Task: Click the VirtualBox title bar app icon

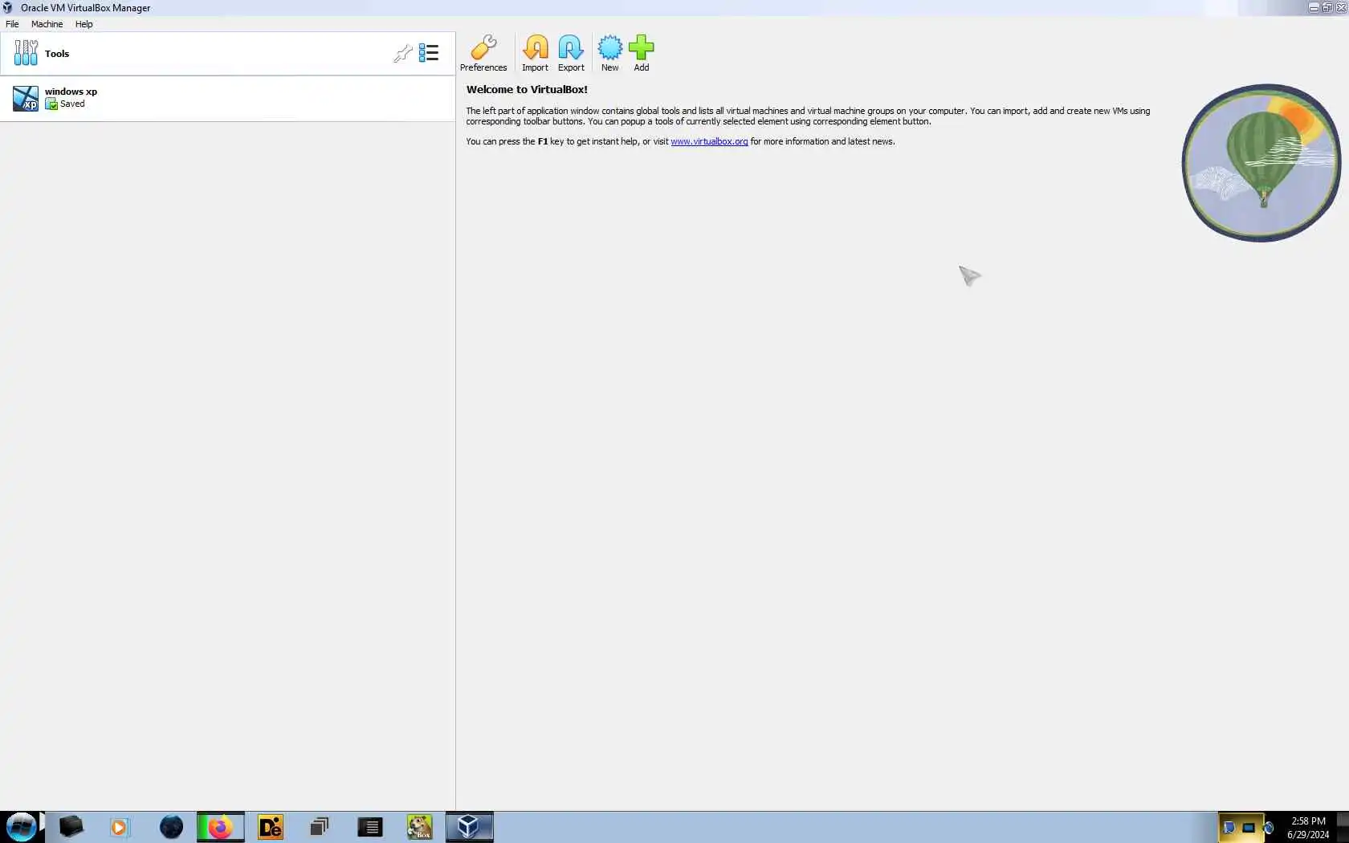Action: [7, 7]
